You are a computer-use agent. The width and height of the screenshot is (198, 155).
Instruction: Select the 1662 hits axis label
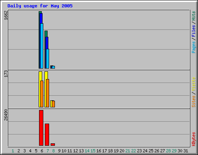(6, 15)
